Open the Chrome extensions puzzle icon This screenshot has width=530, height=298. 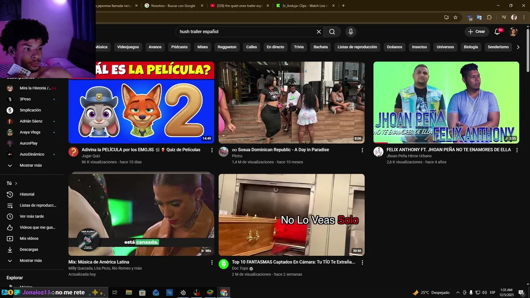489,17
